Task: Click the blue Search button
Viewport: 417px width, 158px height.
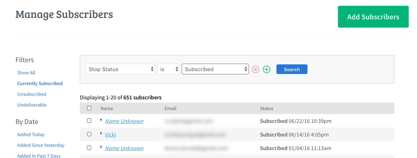Action: pos(292,69)
